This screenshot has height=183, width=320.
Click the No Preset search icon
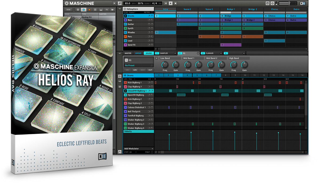pos(152,65)
